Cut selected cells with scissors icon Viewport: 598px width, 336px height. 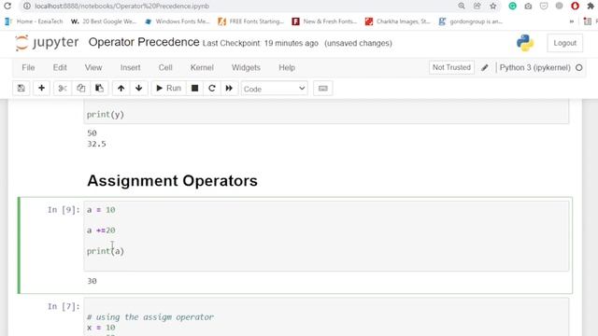tap(63, 89)
